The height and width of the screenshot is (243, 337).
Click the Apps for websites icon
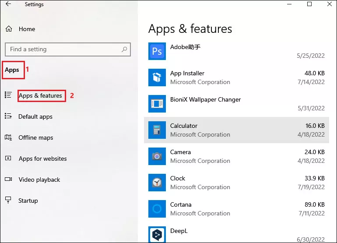pos(8,158)
